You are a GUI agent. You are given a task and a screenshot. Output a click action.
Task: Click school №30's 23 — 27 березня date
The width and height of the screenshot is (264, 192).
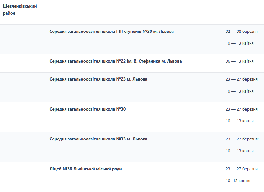click(x=242, y=109)
